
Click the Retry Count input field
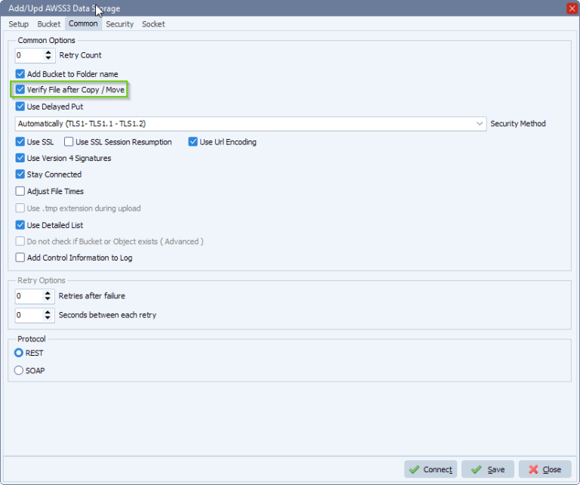pyautogui.click(x=29, y=55)
